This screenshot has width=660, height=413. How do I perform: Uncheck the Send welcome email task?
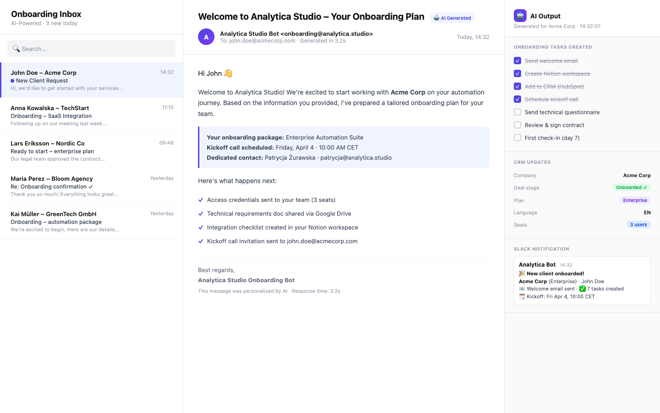517,61
